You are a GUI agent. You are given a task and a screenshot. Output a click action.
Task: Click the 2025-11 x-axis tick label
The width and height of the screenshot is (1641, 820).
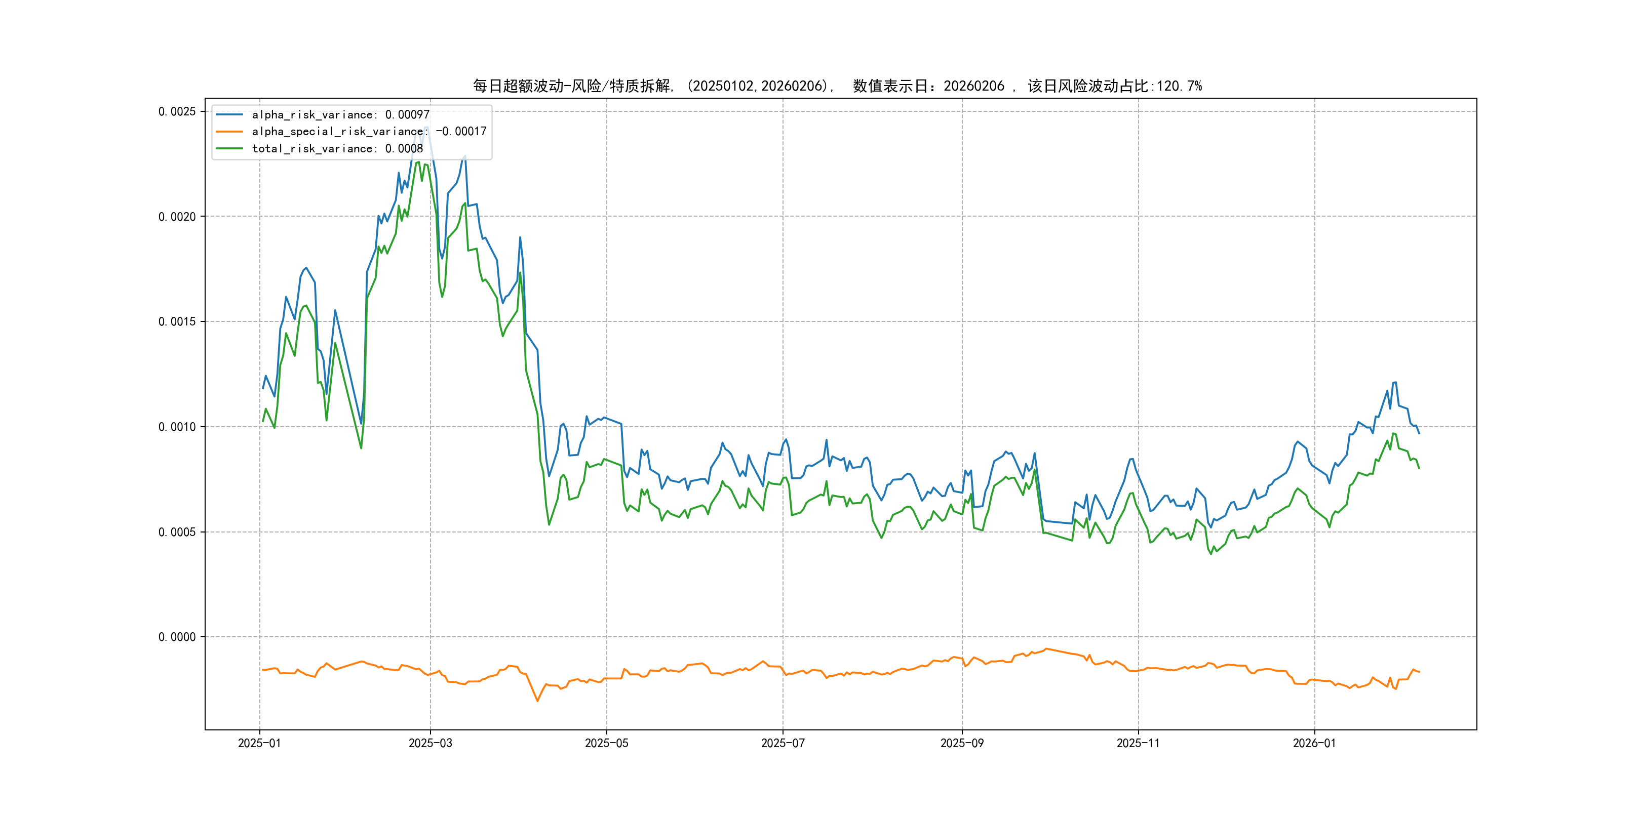point(1138,743)
